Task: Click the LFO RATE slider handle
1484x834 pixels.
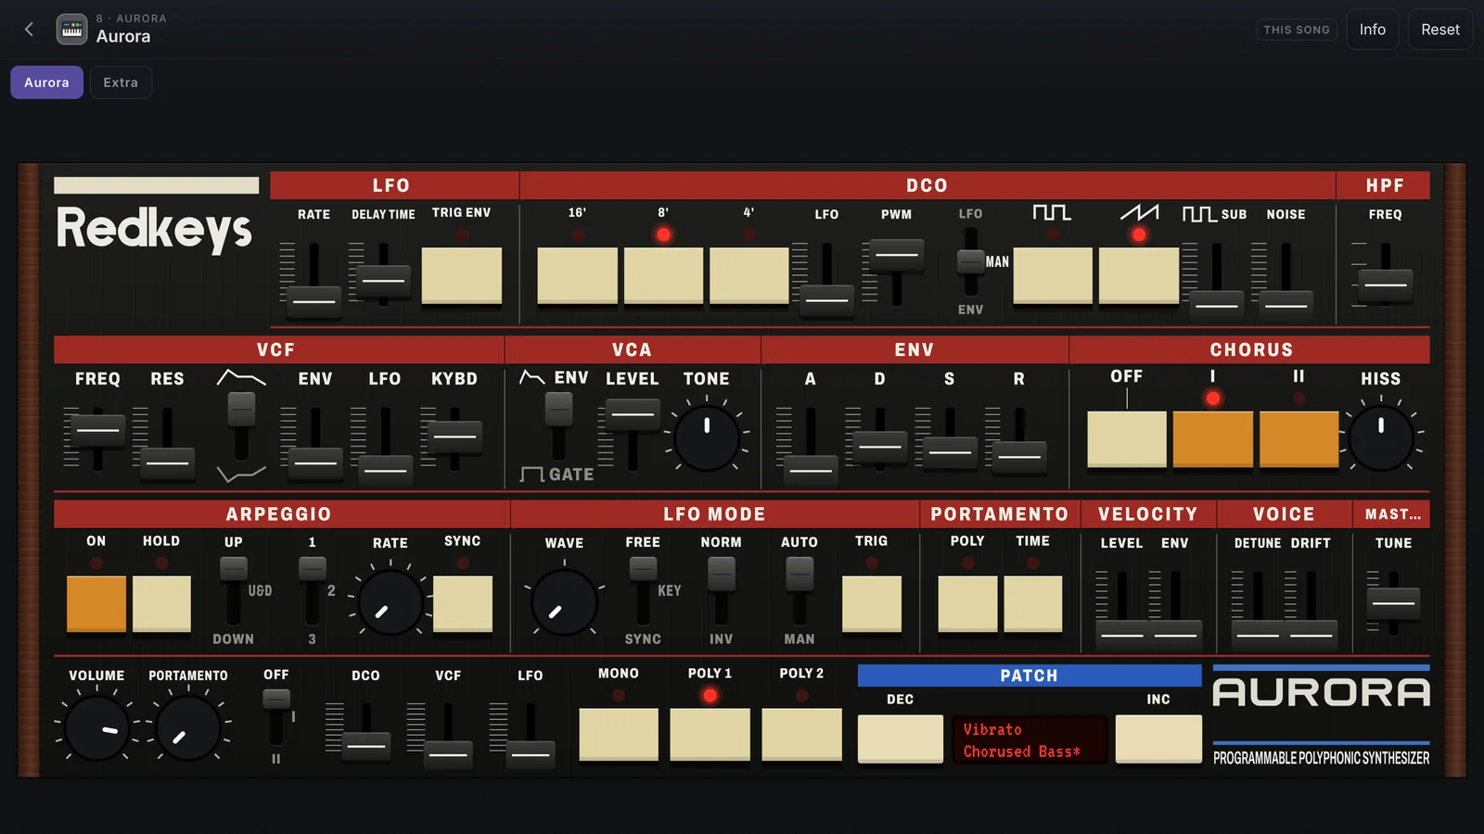Action: pyautogui.click(x=314, y=301)
